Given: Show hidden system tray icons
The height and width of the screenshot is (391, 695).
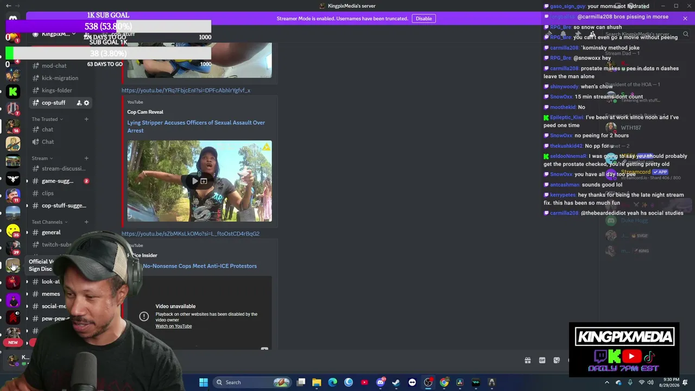Looking at the screenshot, I should 607,382.
